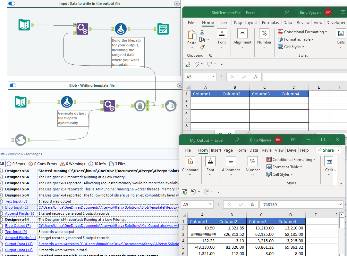Image resolution: width=347 pixels, height=256 pixels.
Task: Toggle the Blob - Writing template file container
Action: 13,85
